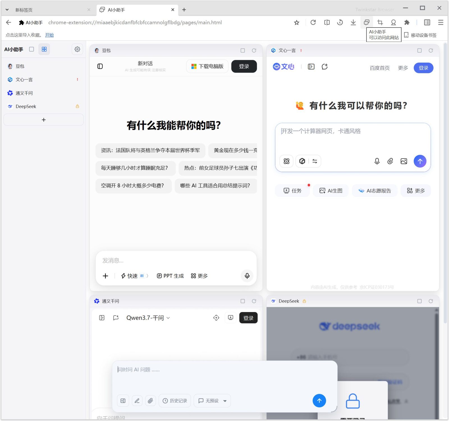Go back with the back arrow
This screenshot has width=449, height=421.
tap(9, 22)
